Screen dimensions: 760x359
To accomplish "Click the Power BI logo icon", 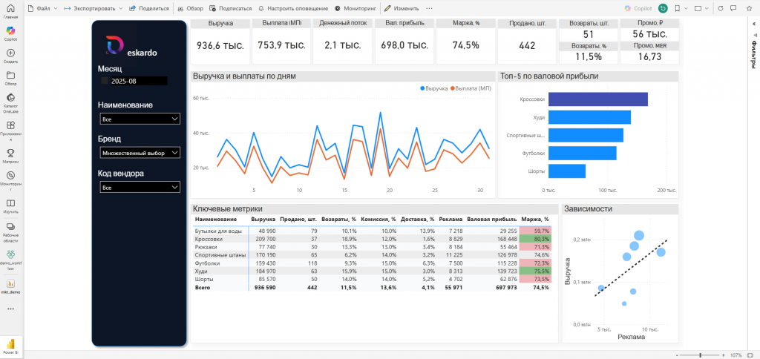I will click(x=10, y=345).
